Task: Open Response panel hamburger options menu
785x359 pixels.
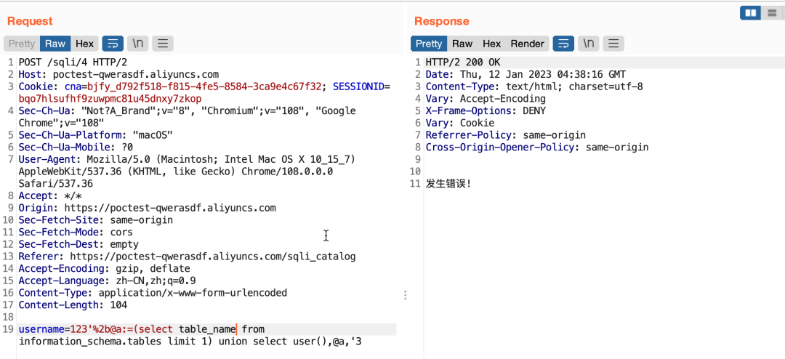Action: pos(613,44)
